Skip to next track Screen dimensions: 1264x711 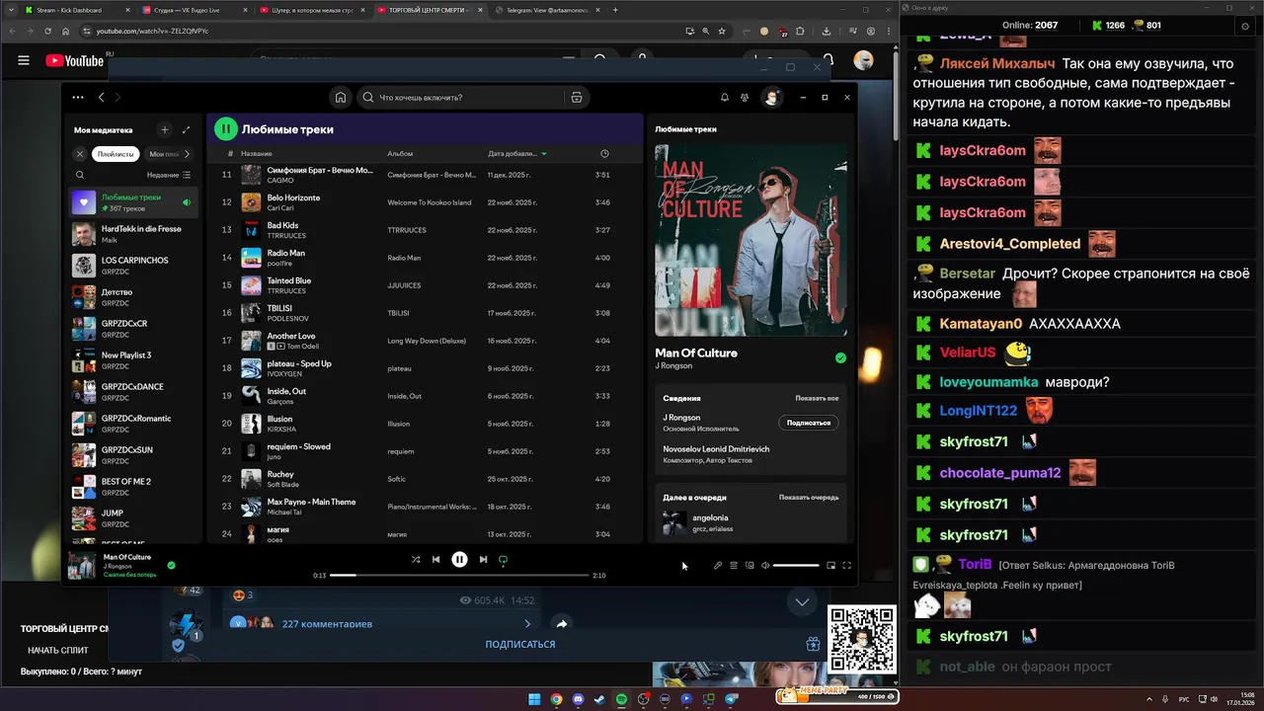coord(483,559)
